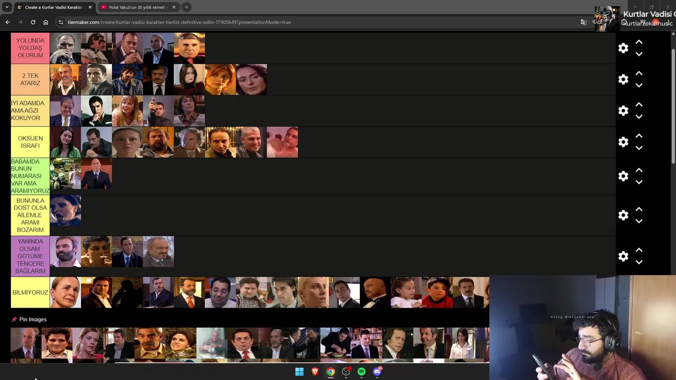Move YOLUNDA YOLDAŞ OLURUM tier down
Image resolution: width=676 pixels, height=380 pixels.
[639, 54]
